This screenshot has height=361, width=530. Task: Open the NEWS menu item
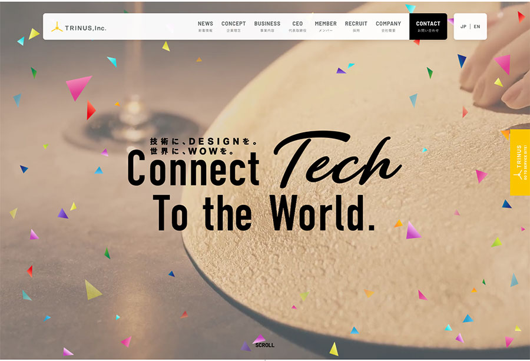point(205,27)
